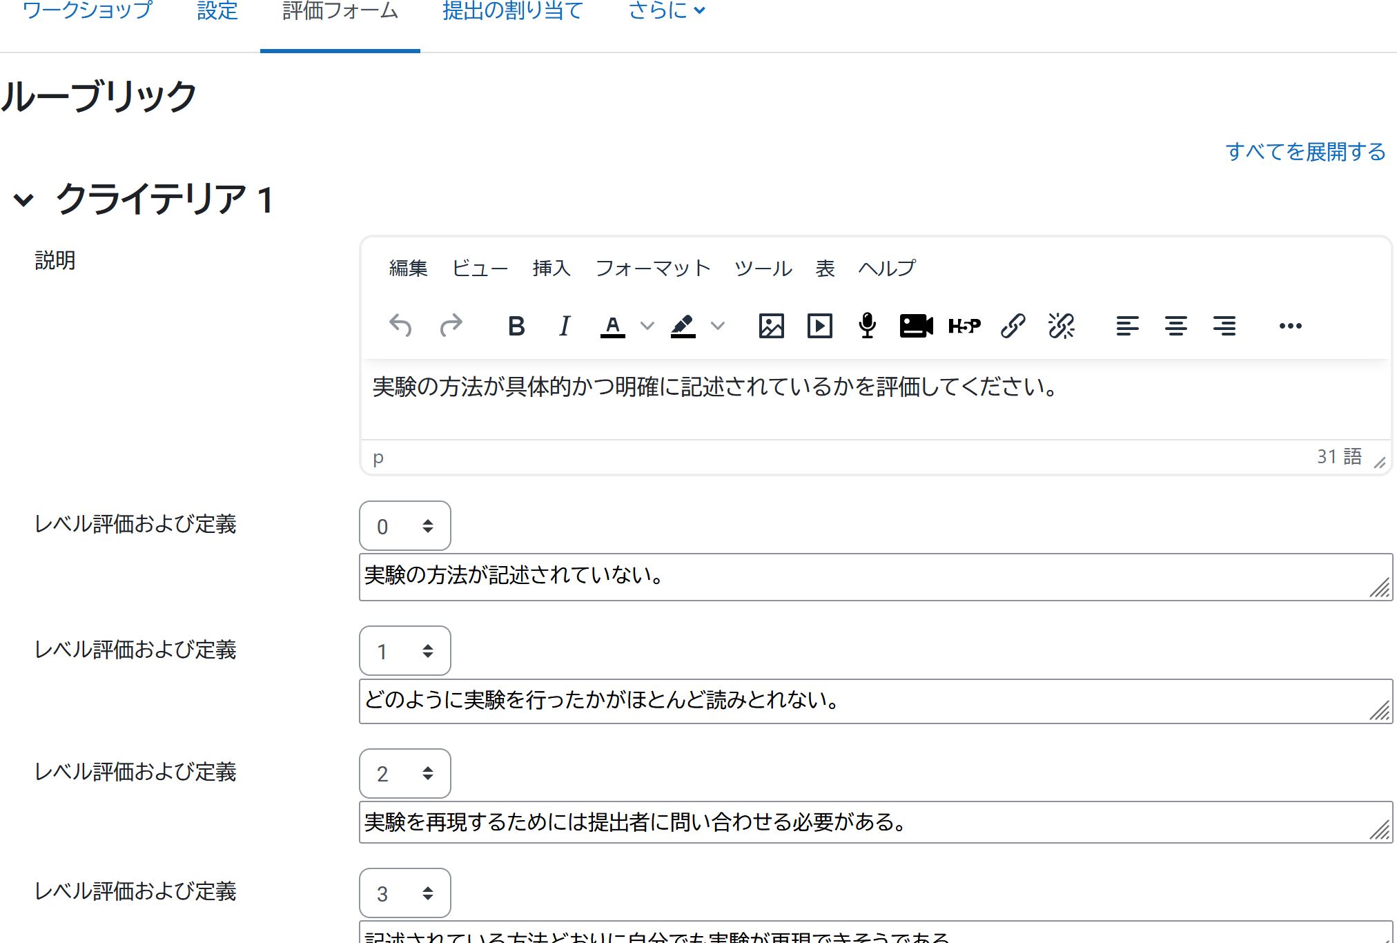Open level grade dropdown showing 2
Viewport: 1397px width, 943px height.
(x=405, y=774)
